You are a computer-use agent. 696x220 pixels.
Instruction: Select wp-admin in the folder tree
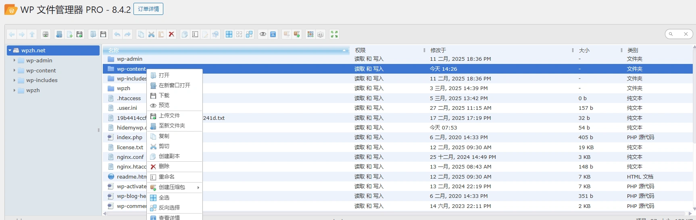pyautogui.click(x=39, y=60)
